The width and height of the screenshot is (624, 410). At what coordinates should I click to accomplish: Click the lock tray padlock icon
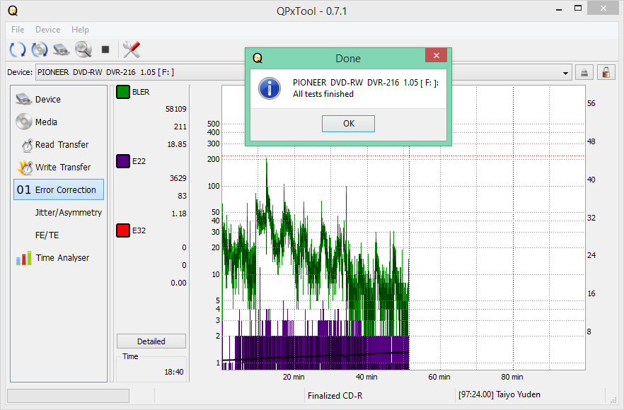coord(606,72)
